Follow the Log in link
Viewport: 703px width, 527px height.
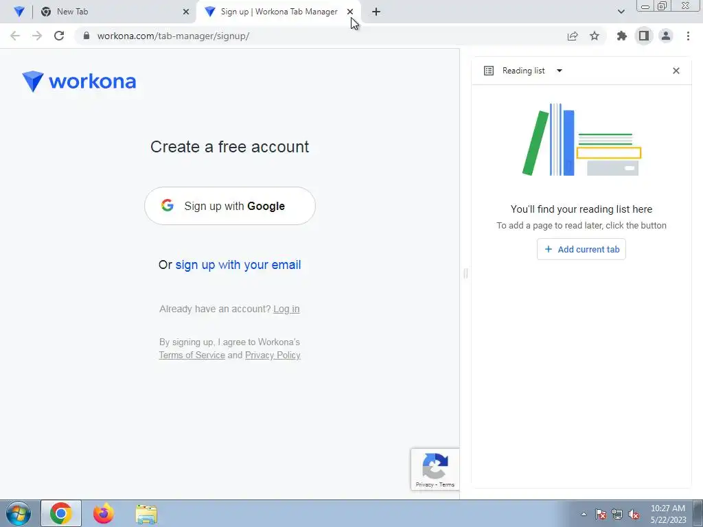click(x=286, y=309)
